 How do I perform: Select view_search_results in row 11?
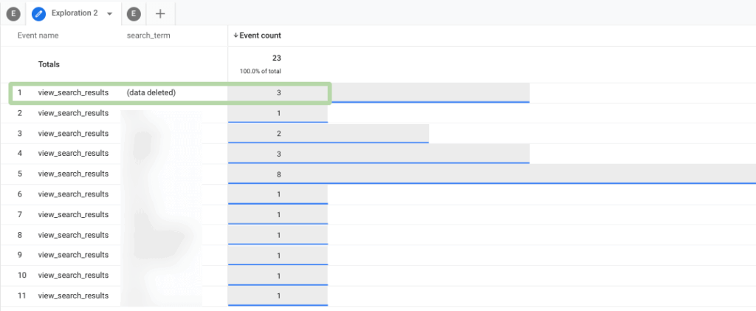pos(73,295)
